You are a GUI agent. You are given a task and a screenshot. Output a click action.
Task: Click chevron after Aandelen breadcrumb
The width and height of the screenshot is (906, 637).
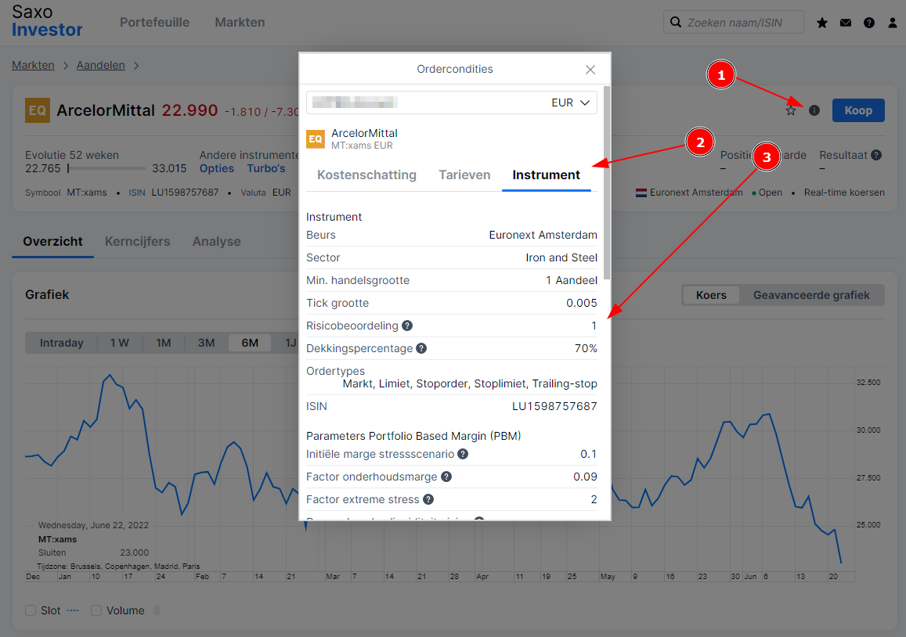pos(136,65)
